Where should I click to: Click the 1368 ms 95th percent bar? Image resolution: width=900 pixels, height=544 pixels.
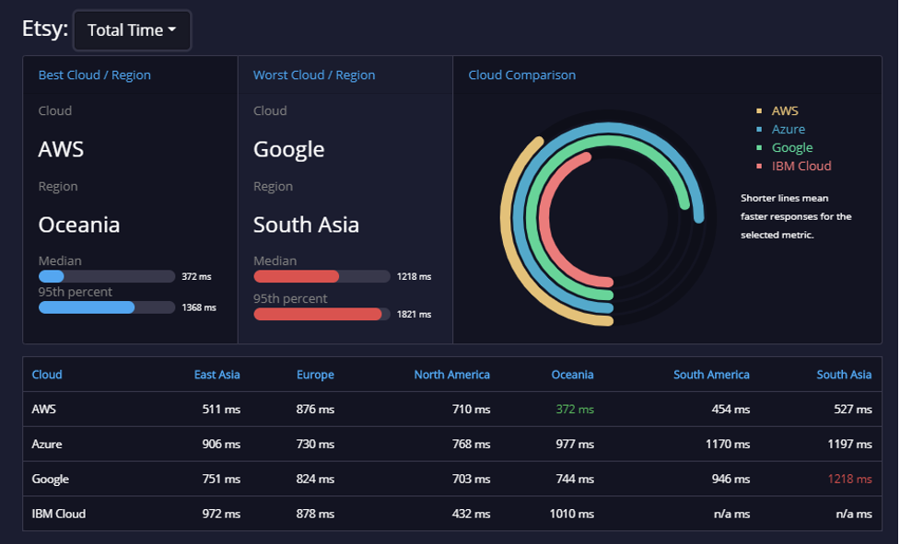107,307
